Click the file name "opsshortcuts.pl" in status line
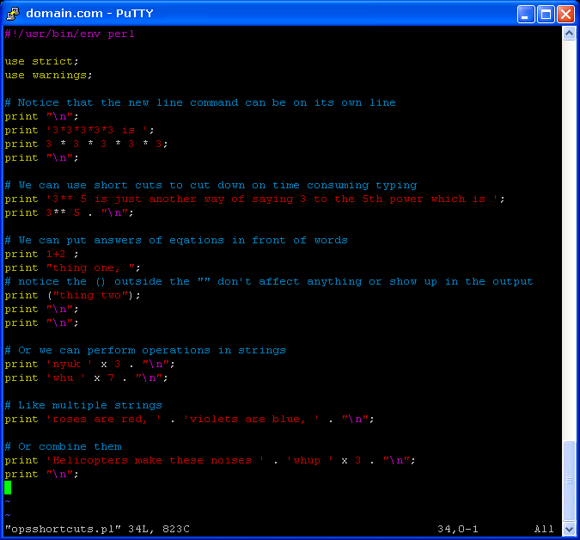The height and width of the screenshot is (540, 580). (63, 530)
